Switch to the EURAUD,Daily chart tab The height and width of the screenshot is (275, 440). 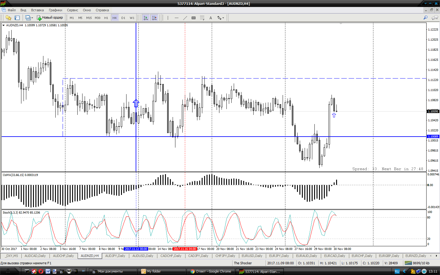coord(306,256)
